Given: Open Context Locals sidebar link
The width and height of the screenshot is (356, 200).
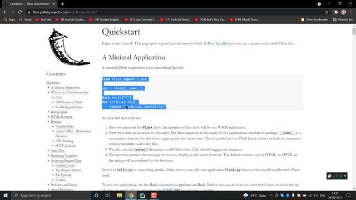Looking at the screenshot, I should pos(65,166).
